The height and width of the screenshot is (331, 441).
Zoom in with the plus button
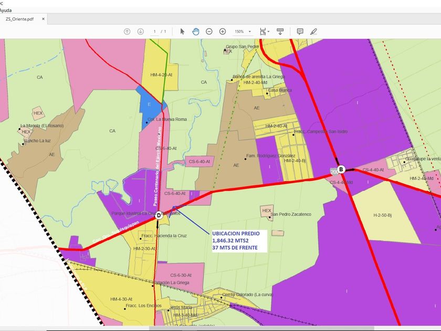coord(223,32)
